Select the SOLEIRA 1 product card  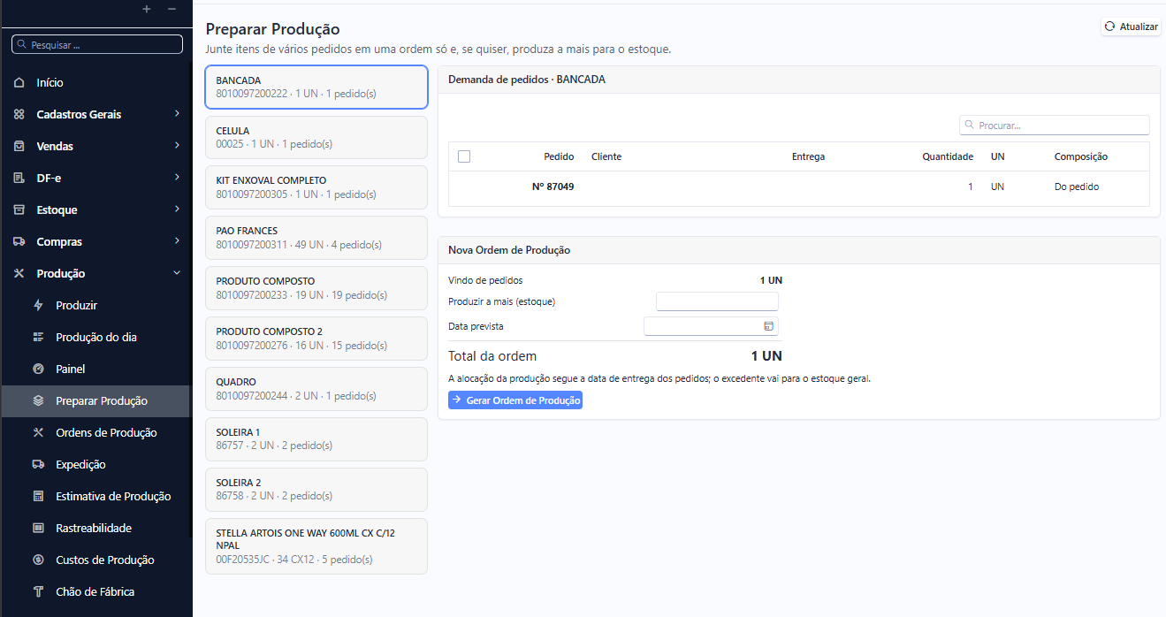316,439
